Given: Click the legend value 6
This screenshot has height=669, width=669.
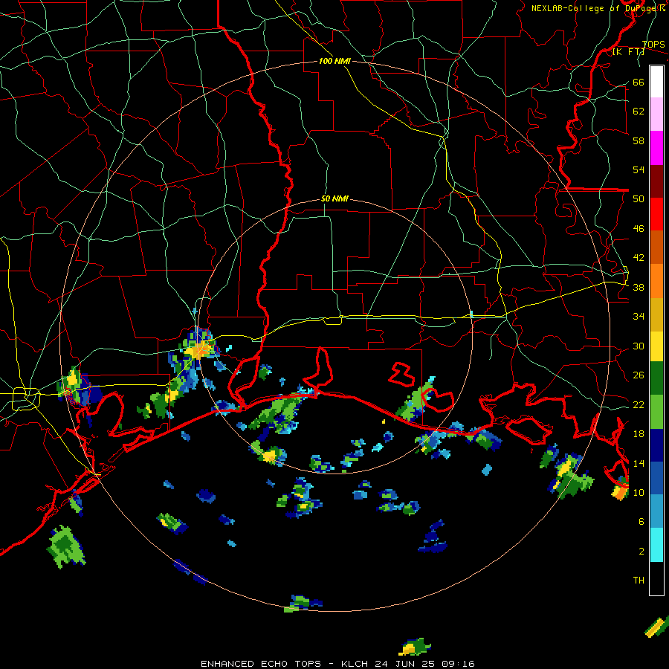Looking at the screenshot, I should tap(641, 522).
